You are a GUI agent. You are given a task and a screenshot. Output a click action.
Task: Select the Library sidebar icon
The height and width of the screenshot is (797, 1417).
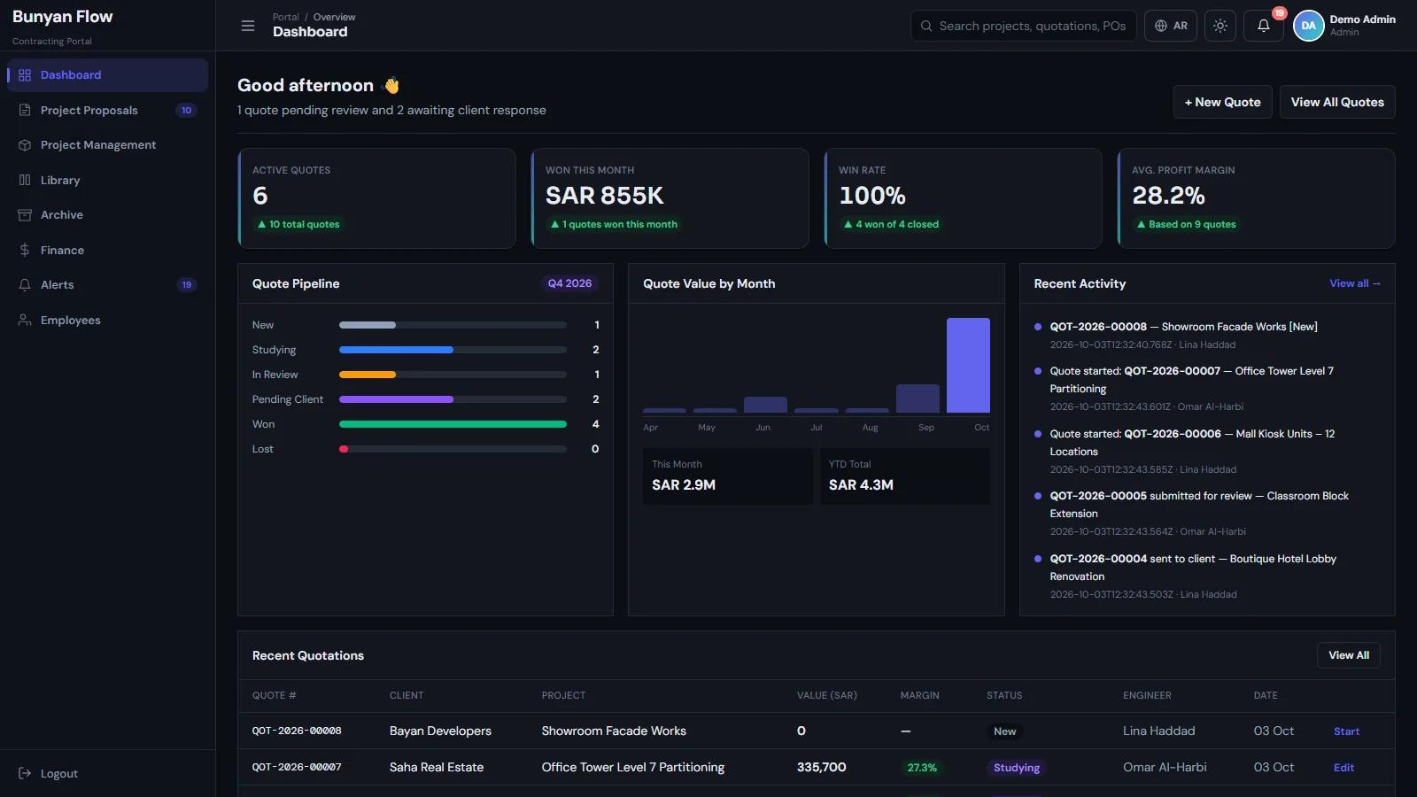coord(25,180)
